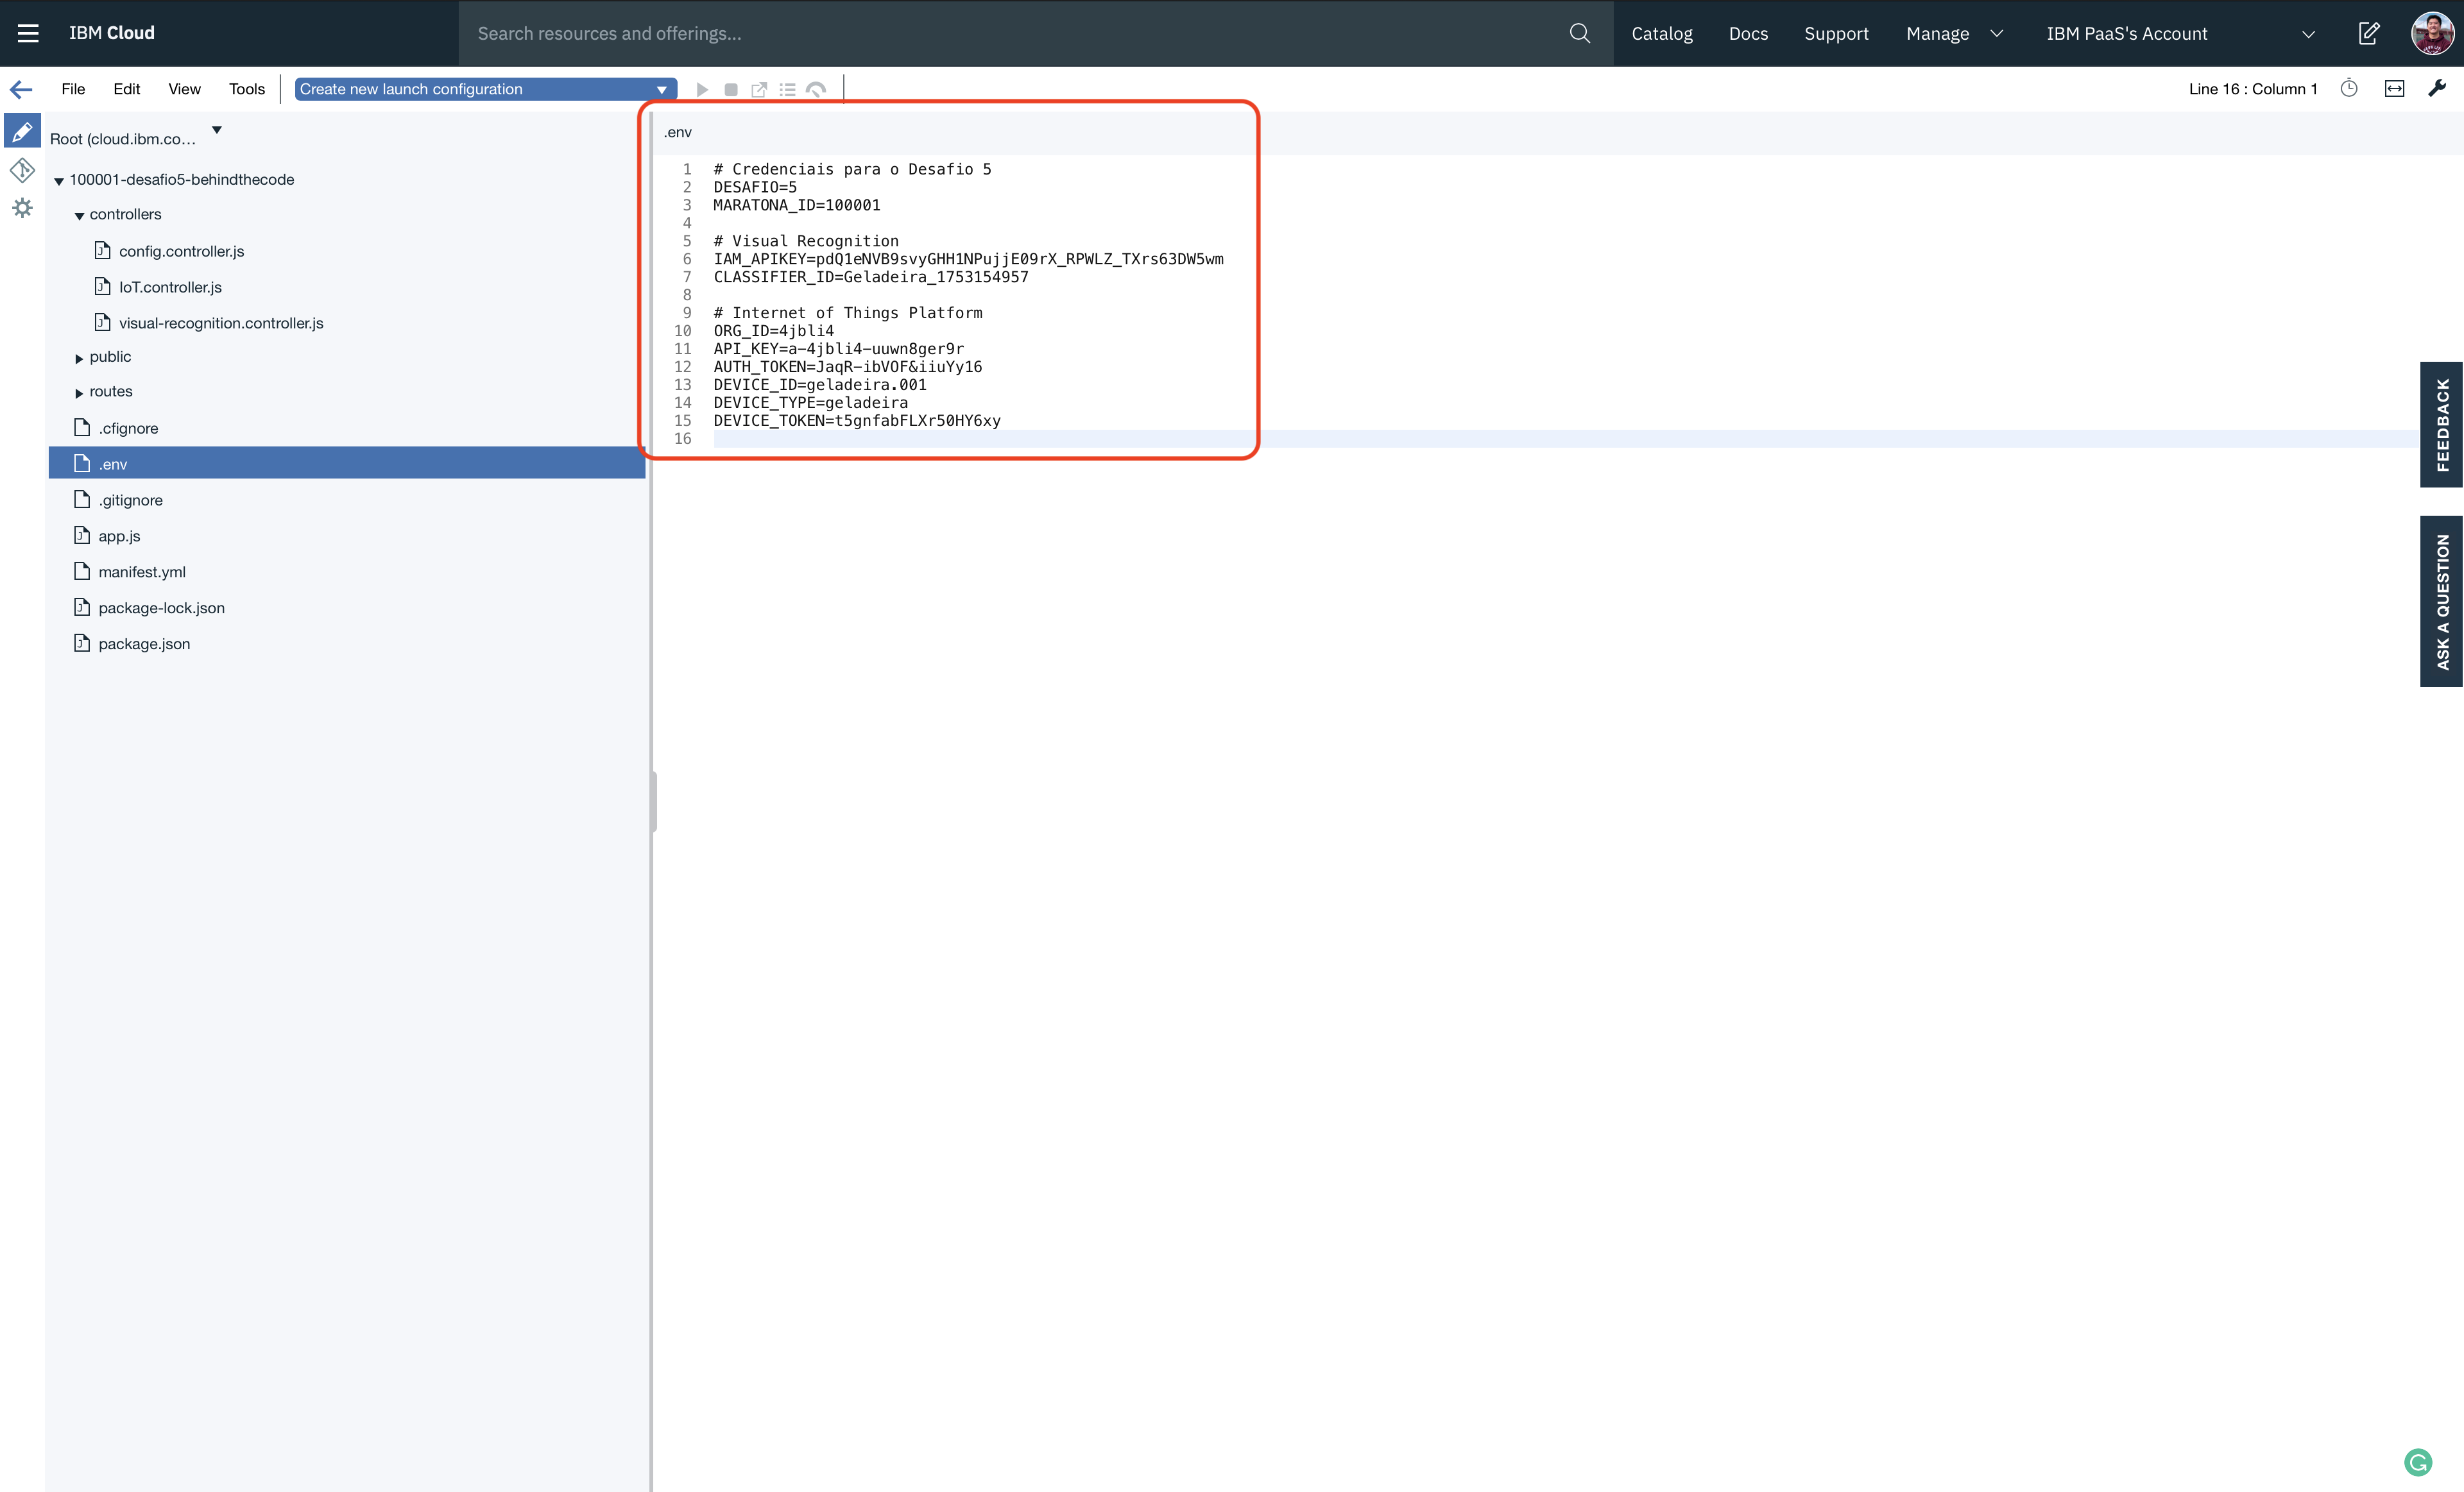Open the Tools menu

[x=246, y=89]
